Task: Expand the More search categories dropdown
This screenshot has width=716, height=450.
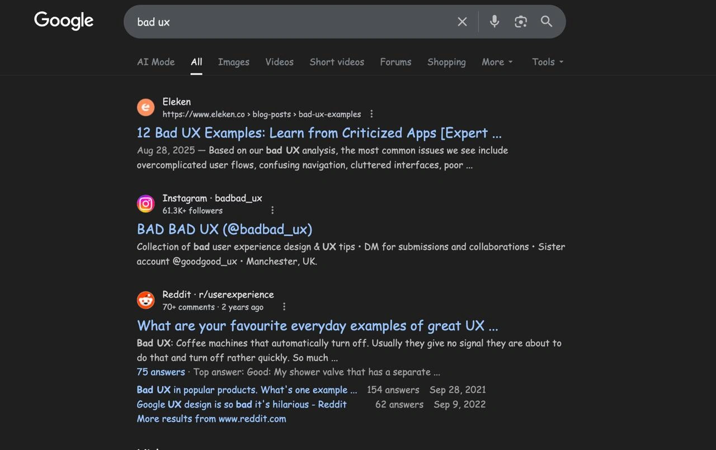Action: click(x=497, y=62)
